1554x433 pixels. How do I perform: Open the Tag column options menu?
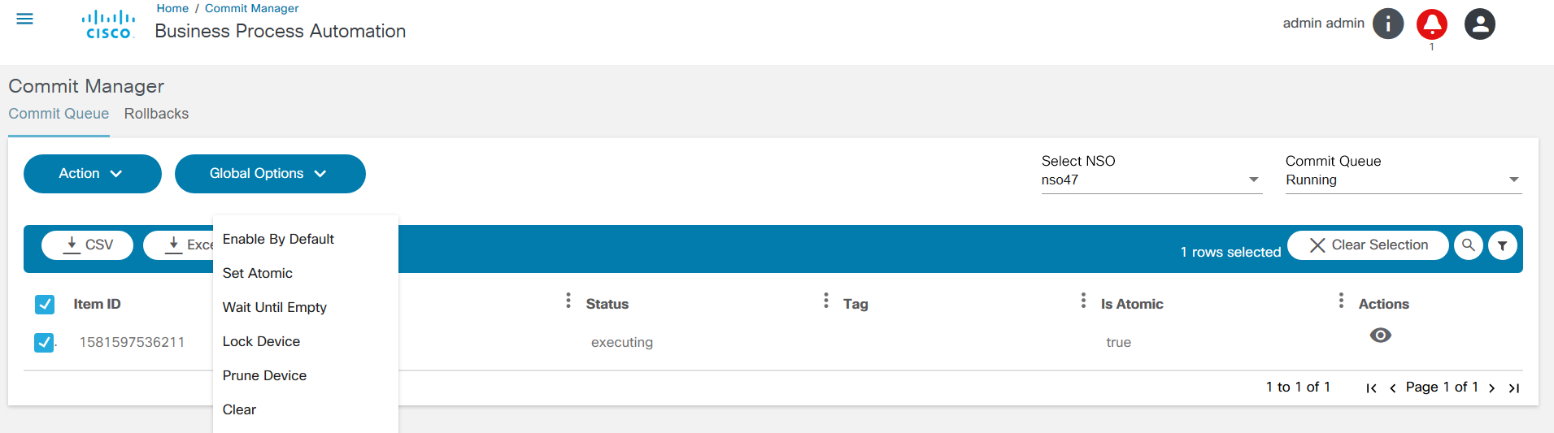pos(826,301)
